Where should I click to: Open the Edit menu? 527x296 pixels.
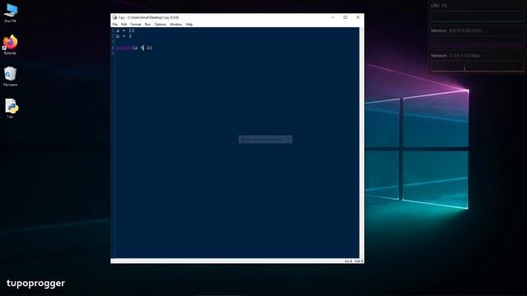(x=124, y=25)
